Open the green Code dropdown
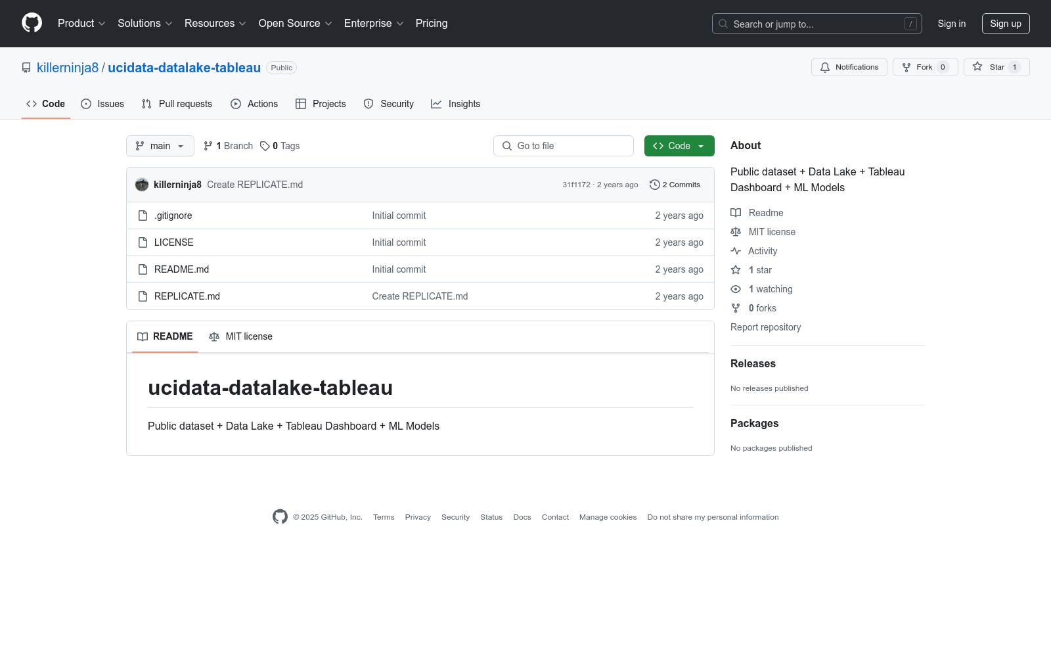 pyautogui.click(x=679, y=146)
